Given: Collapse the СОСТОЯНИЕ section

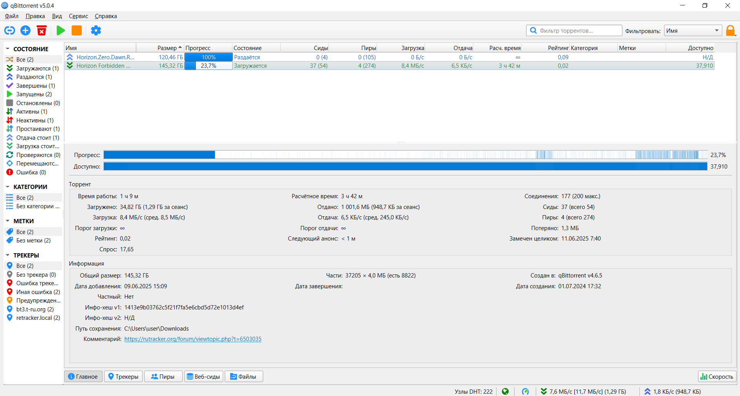Looking at the screenshot, I should click(x=8, y=49).
